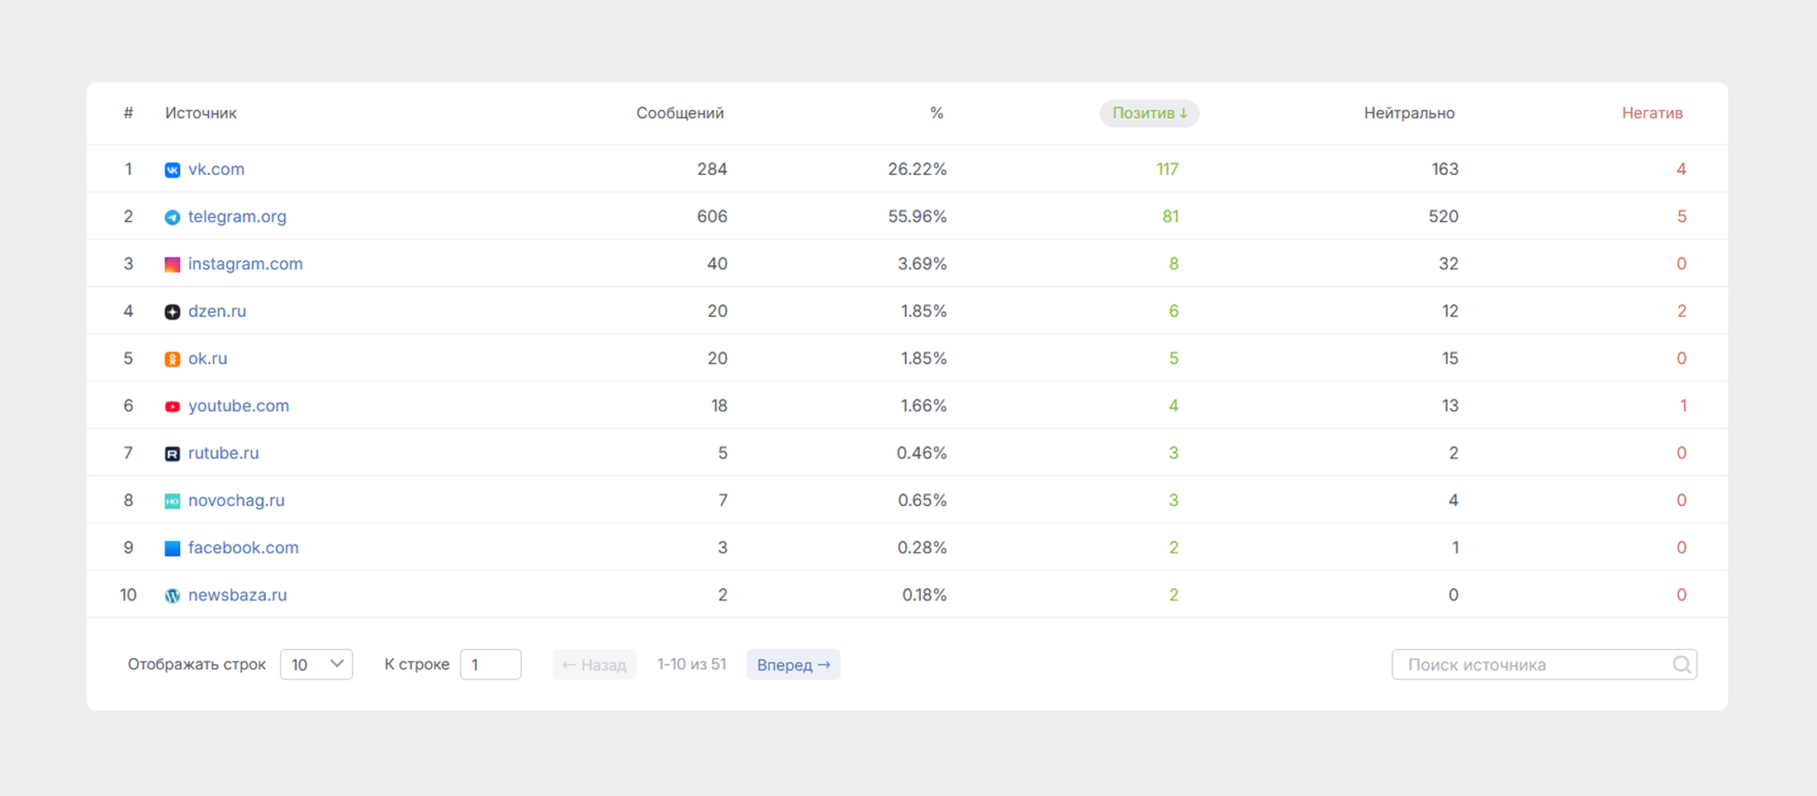Viewport: 1817px width, 796px height.
Task: Sort by the Сообщений column header
Action: coord(680,113)
